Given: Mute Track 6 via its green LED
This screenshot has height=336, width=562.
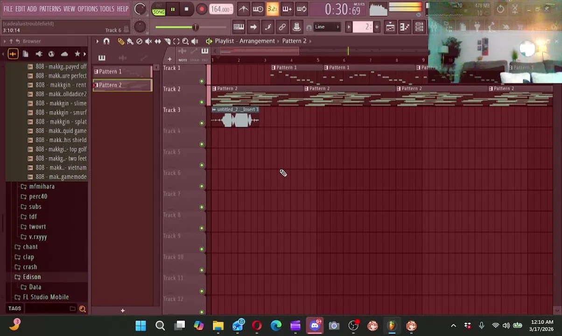Looking at the screenshot, I should (x=202, y=186).
